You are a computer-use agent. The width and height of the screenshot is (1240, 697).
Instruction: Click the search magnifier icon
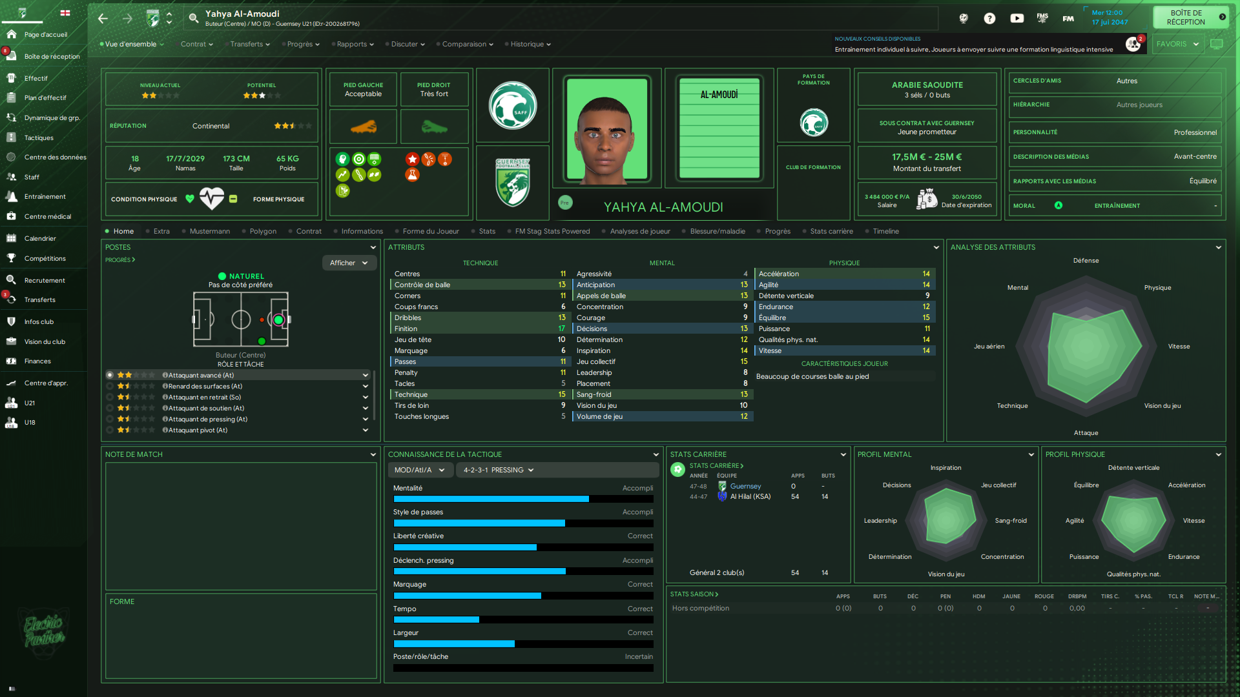[x=193, y=19]
